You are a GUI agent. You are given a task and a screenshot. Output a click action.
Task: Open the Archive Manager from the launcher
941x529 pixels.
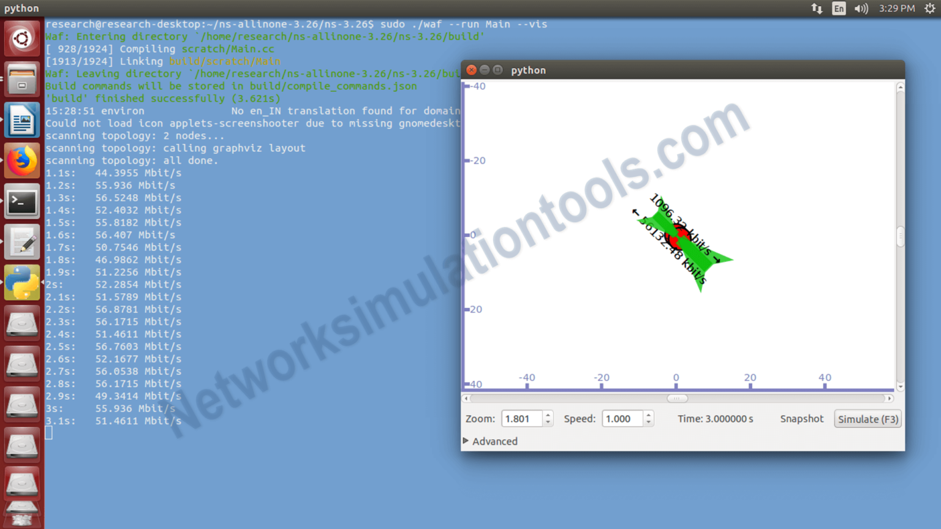click(x=22, y=79)
